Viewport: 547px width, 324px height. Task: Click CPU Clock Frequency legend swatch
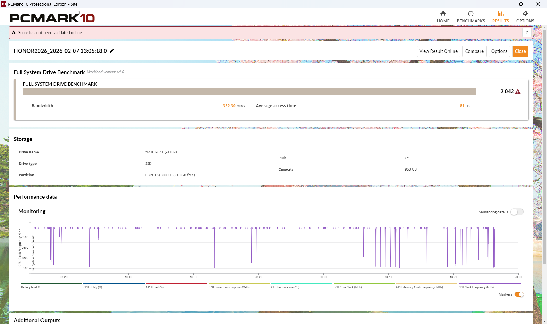tap(489, 283)
